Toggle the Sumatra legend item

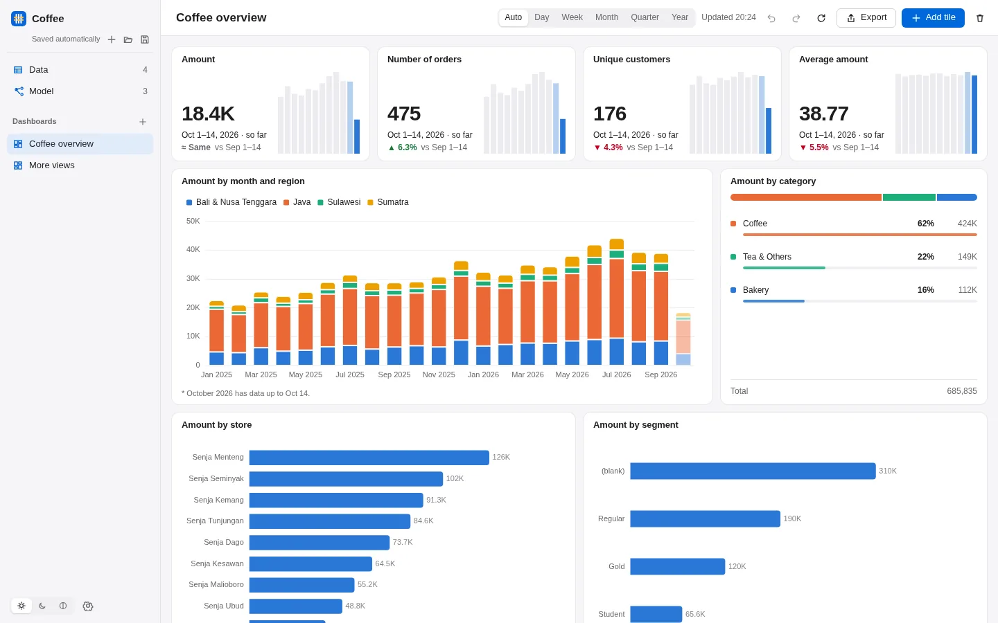click(388, 202)
